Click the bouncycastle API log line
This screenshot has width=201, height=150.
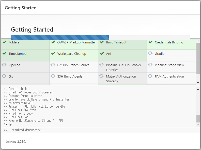(x=18, y=103)
